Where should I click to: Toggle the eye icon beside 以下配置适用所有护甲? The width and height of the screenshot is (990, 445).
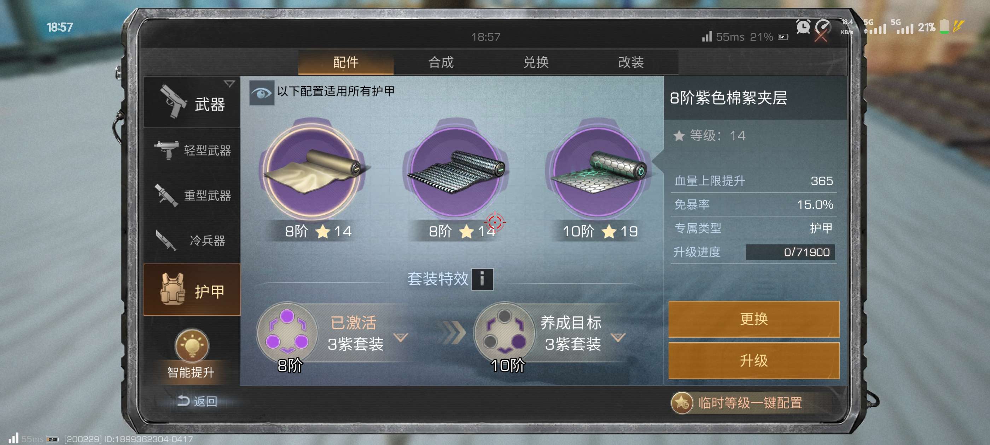(262, 93)
